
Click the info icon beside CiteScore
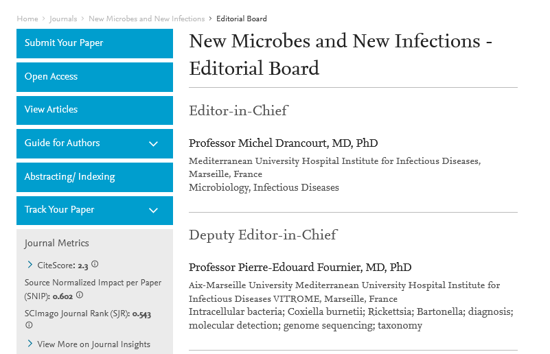tap(95, 264)
